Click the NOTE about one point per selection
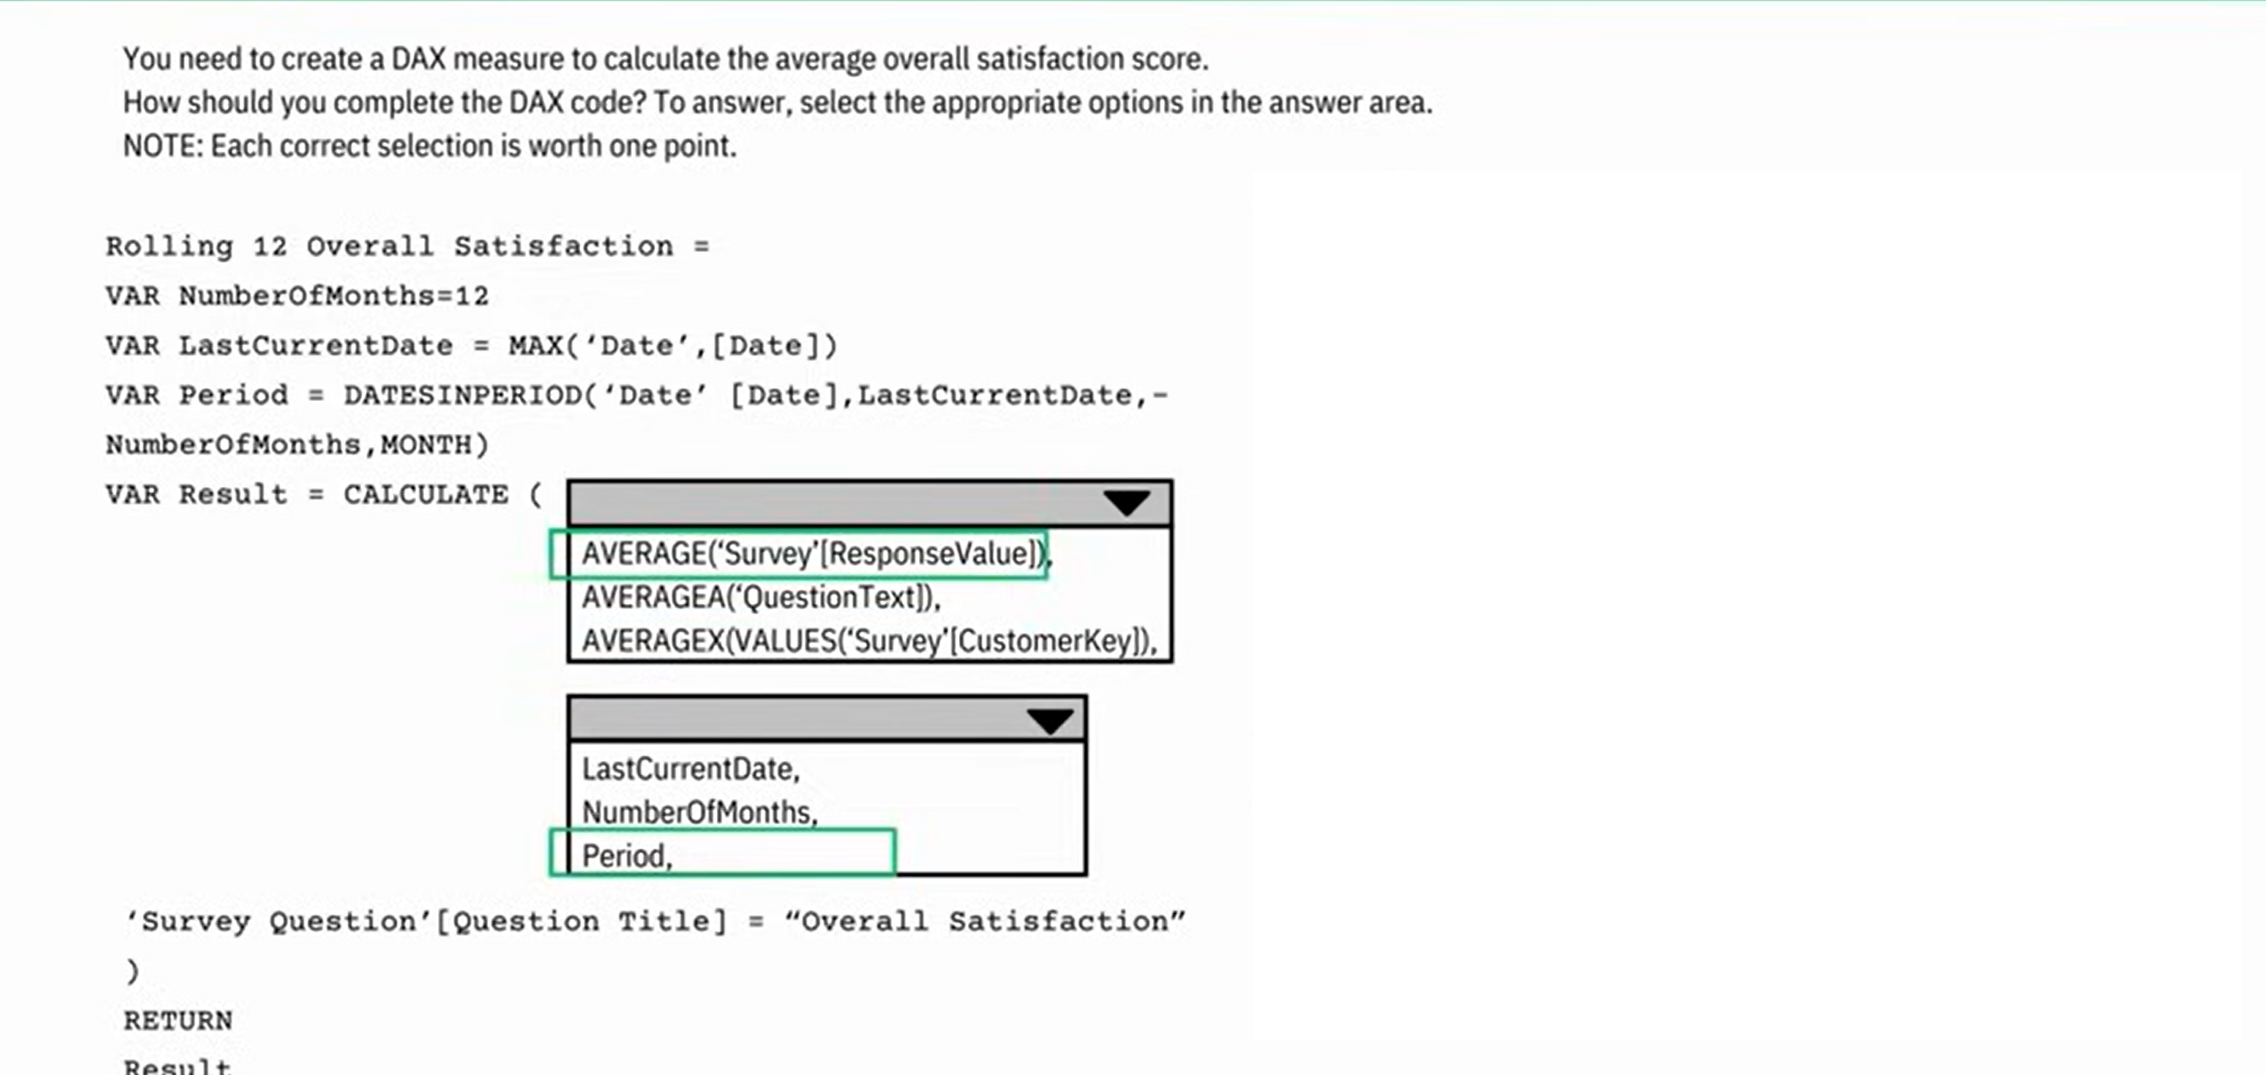The image size is (2266, 1075). coord(429,145)
